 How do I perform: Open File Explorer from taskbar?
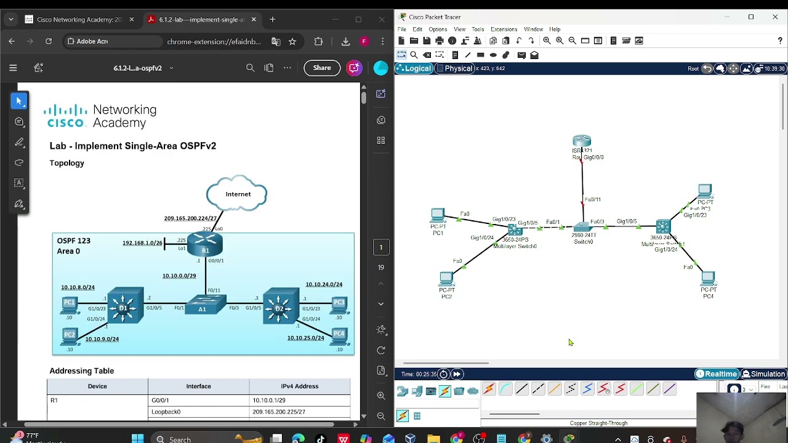click(433, 439)
